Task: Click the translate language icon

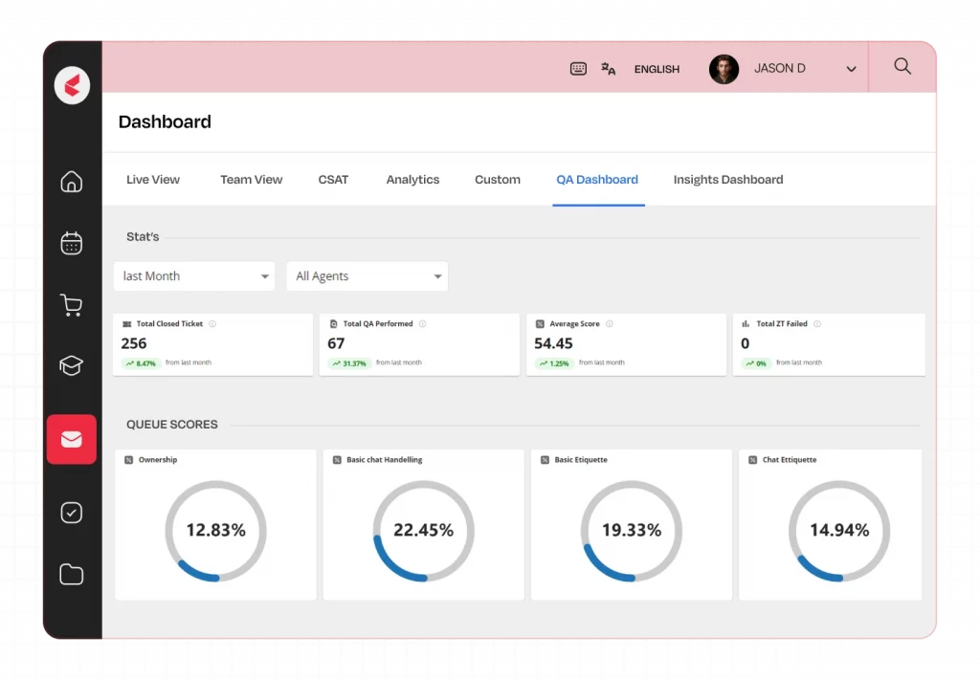Action: pyautogui.click(x=608, y=69)
